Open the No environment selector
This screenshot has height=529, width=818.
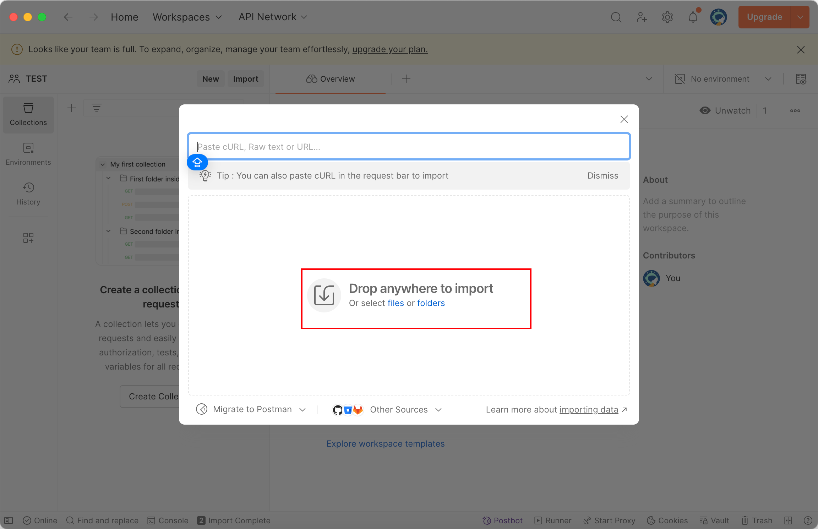(723, 79)
